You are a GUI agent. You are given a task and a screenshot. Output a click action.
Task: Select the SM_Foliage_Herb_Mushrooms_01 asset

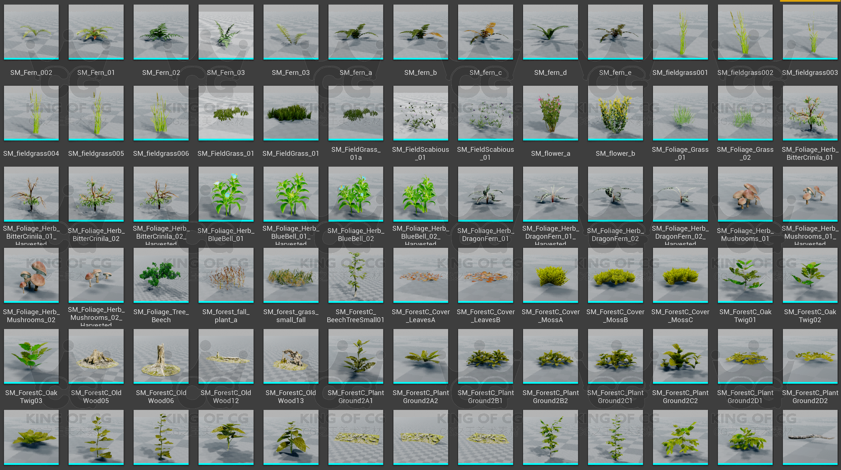(745, 194)
